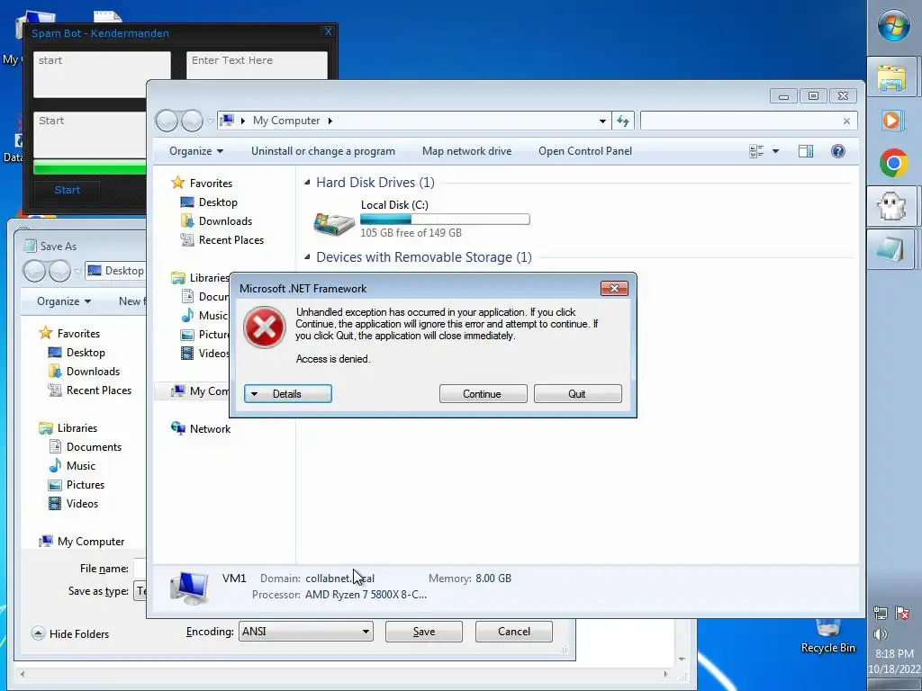Image resolution: width=922 pixels, height=691 pixels.
Task: Click Cancel in the Save As dialog
Action: click(x=514, y=632)
